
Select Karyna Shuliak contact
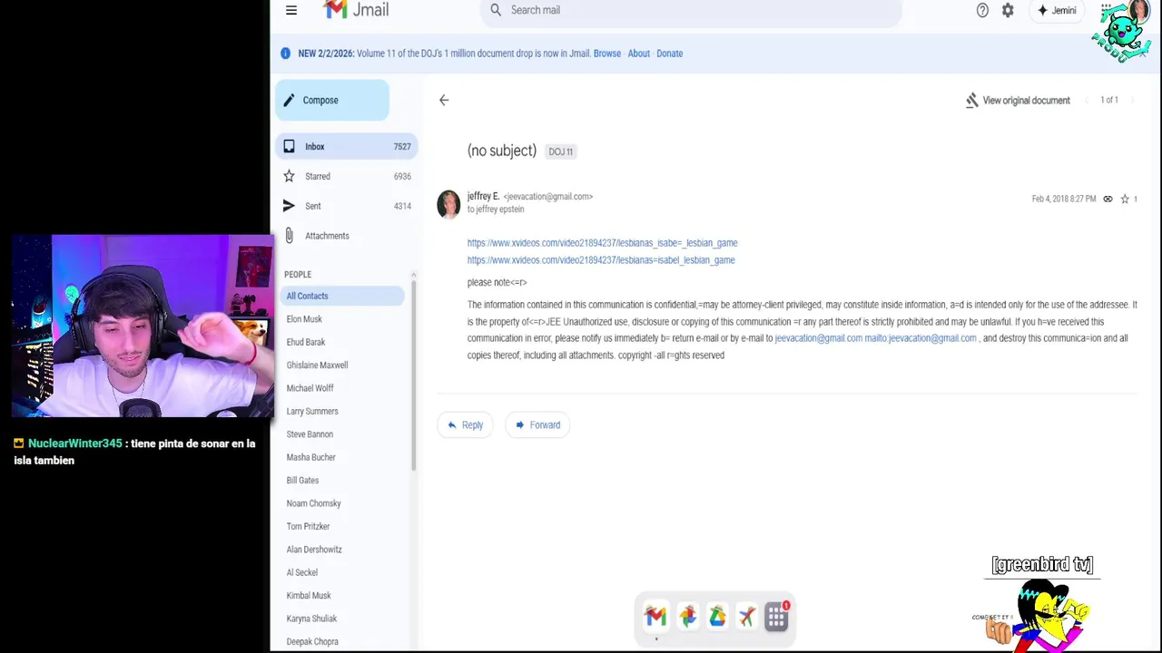pyautogui.click(x=311, y=619)
